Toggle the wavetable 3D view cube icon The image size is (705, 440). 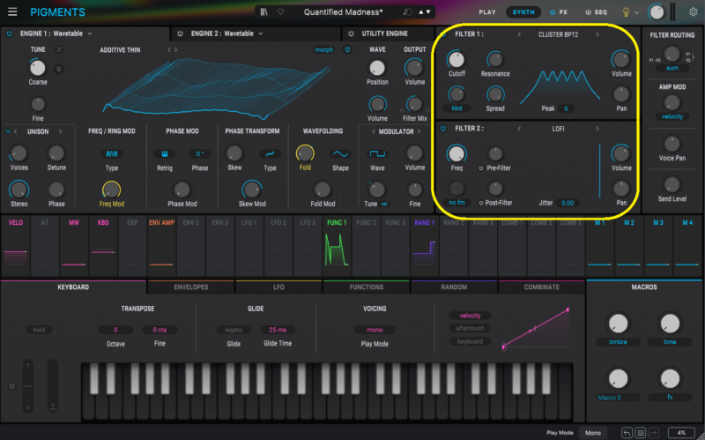347,49
